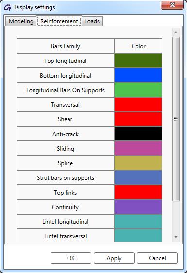Screen dimensions: 187x273
Task: Click the app icon in title bar
Action: 7,7
